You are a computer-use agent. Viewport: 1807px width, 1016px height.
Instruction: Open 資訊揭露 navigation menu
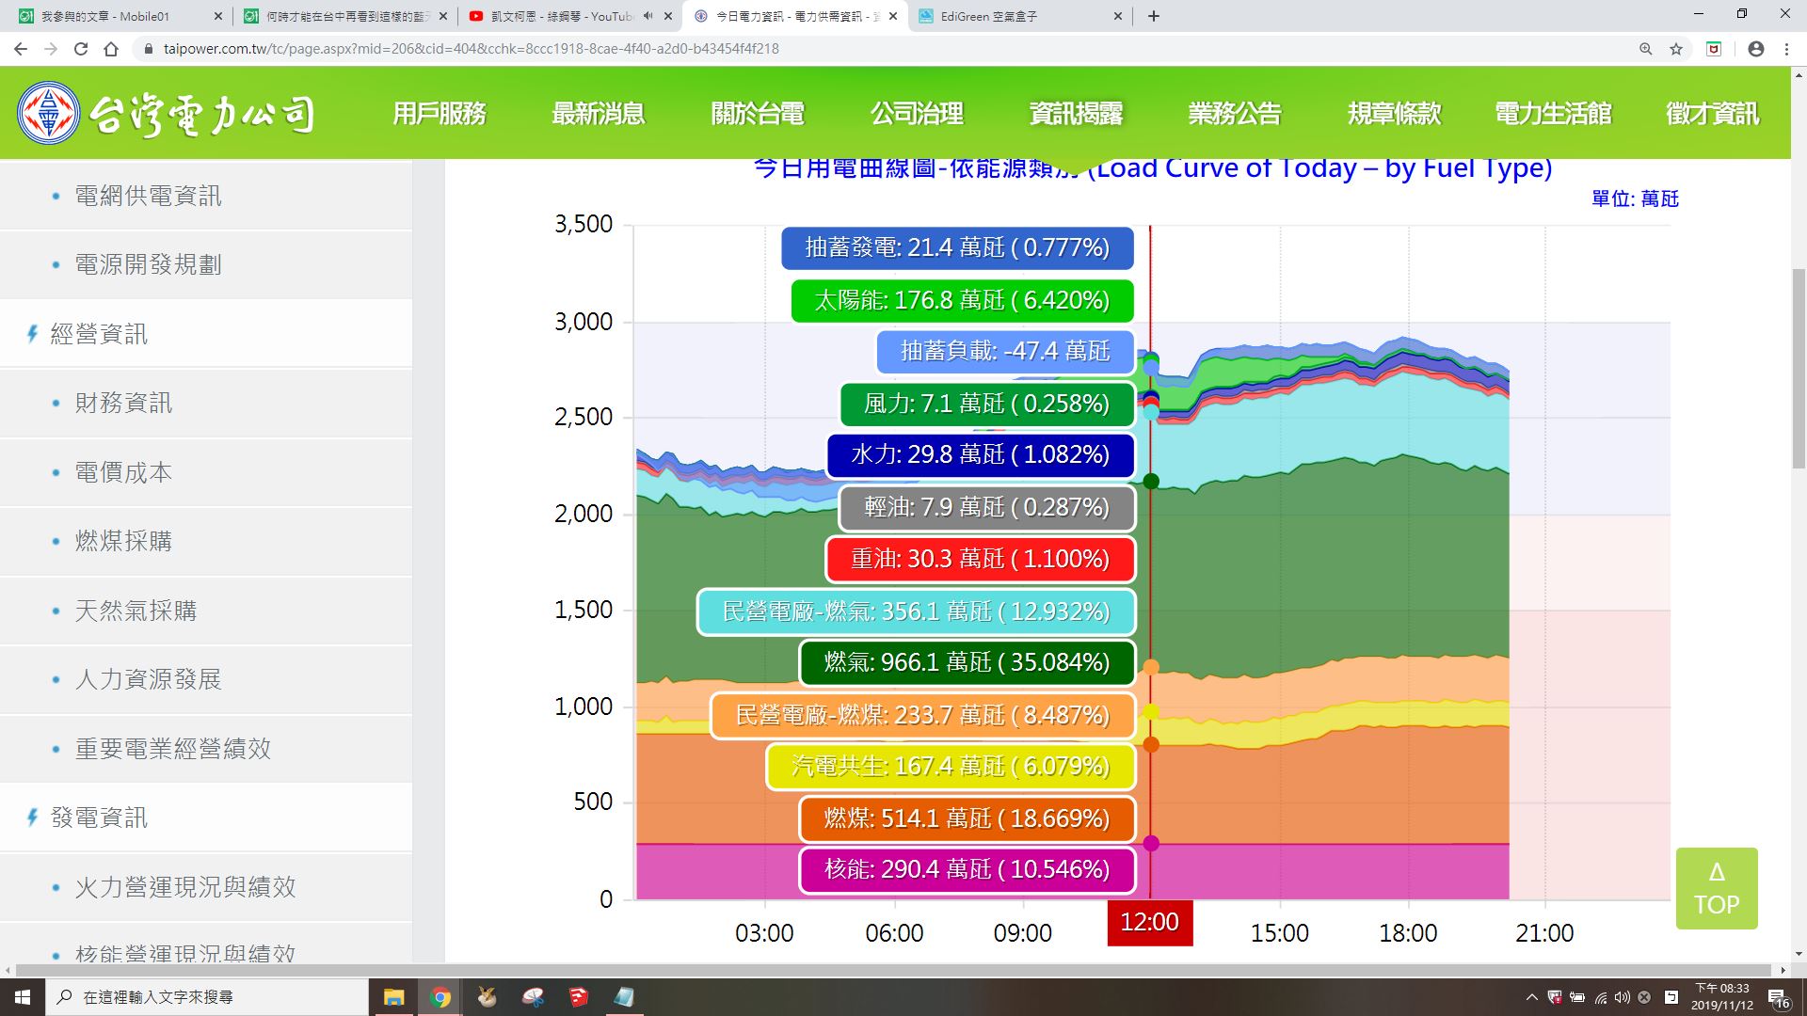click(1076, 114)
